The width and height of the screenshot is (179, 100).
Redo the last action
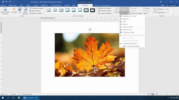click(10, 2)
